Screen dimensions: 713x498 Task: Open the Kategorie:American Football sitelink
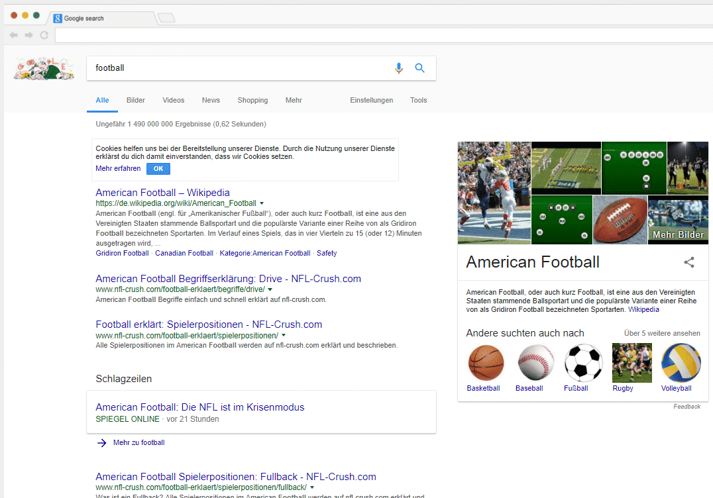(265, 253)
